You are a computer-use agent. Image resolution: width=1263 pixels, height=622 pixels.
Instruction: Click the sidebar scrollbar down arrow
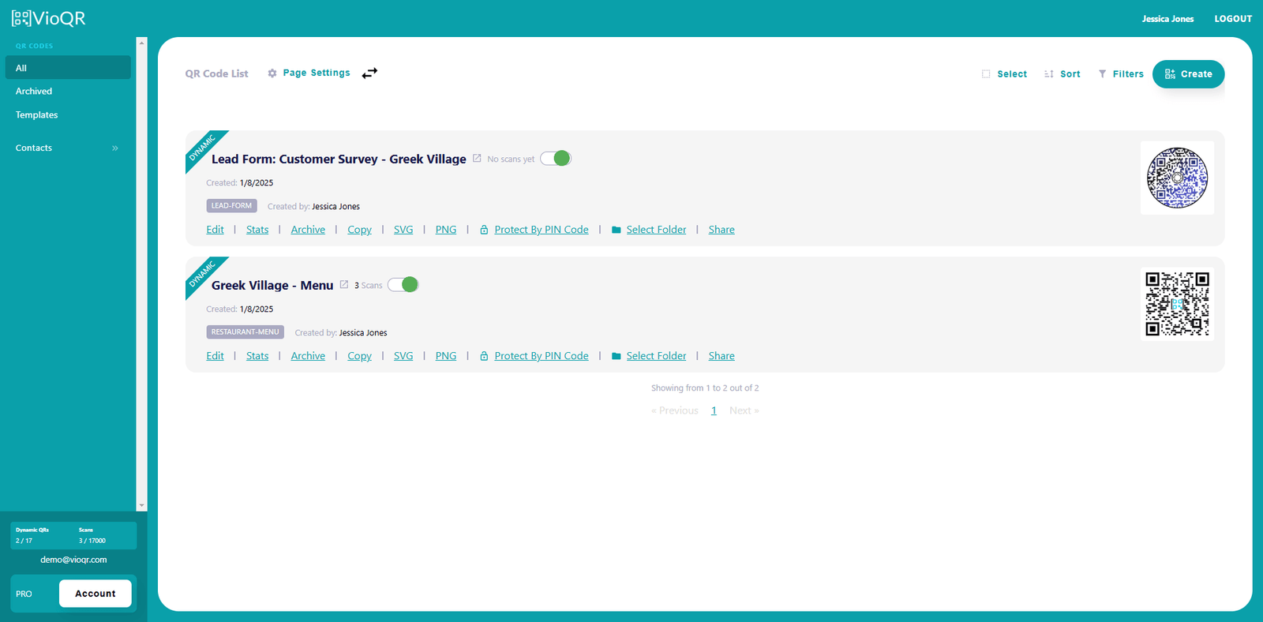141,506
